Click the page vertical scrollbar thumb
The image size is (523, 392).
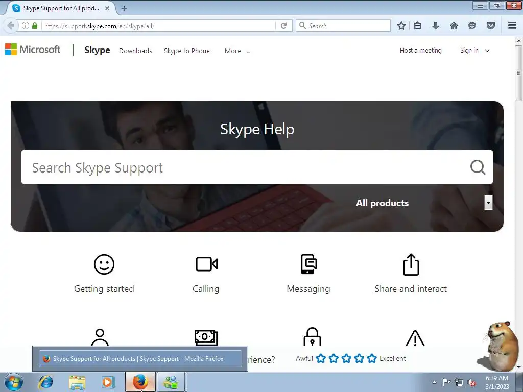pyautogui.click(x=518, y=73)
